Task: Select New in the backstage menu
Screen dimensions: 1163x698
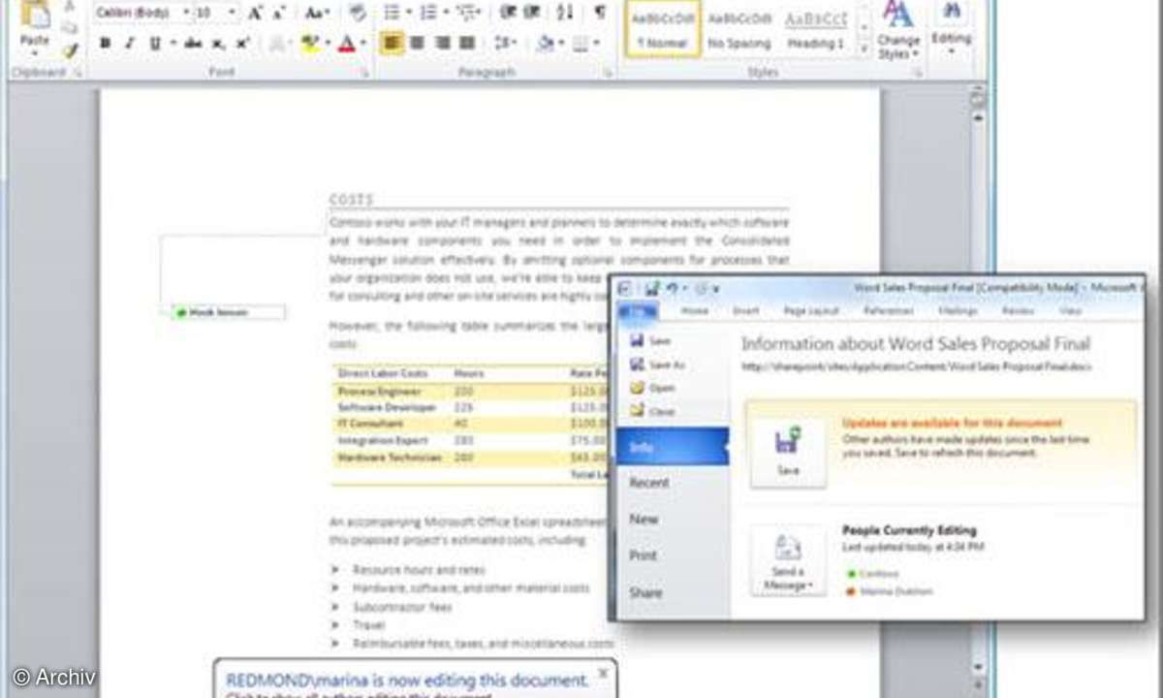Action: point(644,519)
